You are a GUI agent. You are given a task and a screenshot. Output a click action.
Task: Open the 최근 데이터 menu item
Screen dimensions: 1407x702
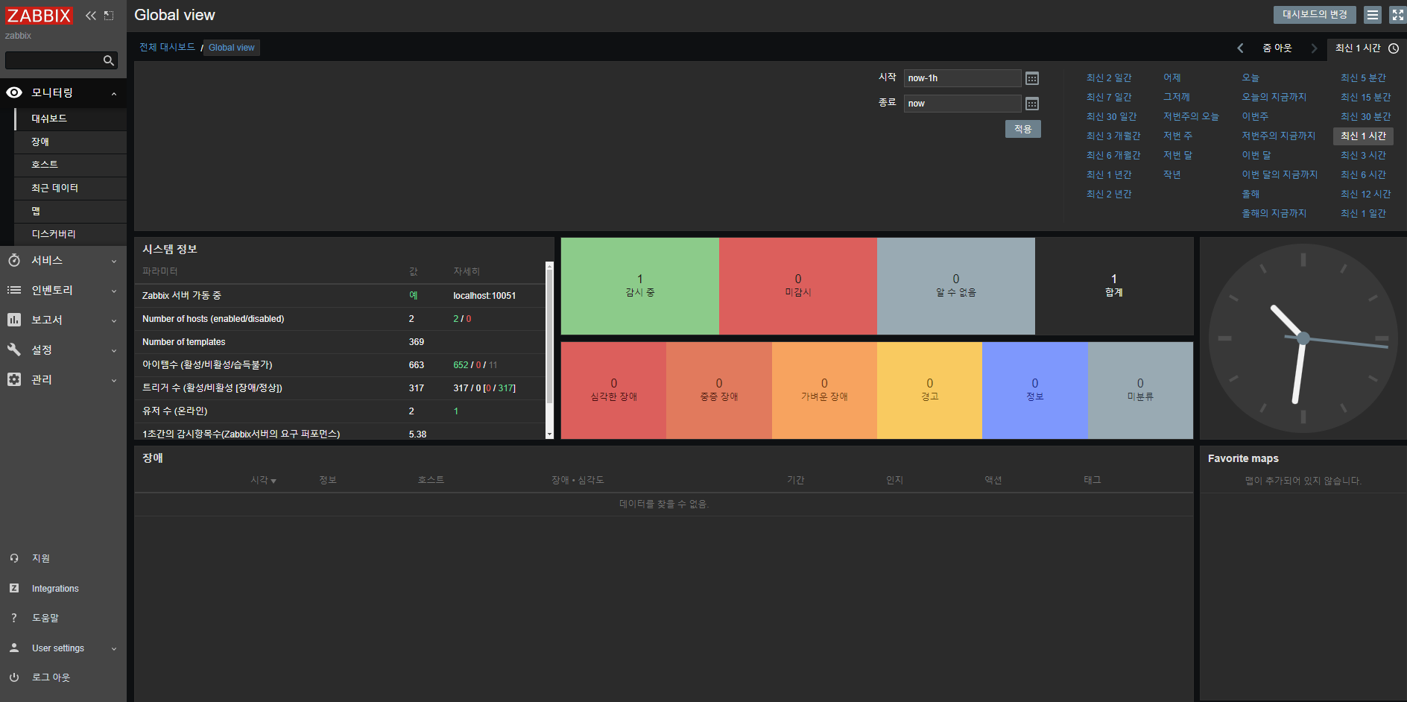(x=71, y=188)
